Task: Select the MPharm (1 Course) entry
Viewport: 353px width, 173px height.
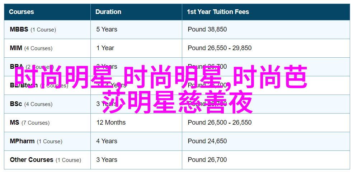Action: click(36, 141)
